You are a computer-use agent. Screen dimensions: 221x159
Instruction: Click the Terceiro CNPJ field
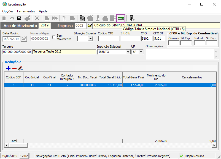[x=17, y=52]
